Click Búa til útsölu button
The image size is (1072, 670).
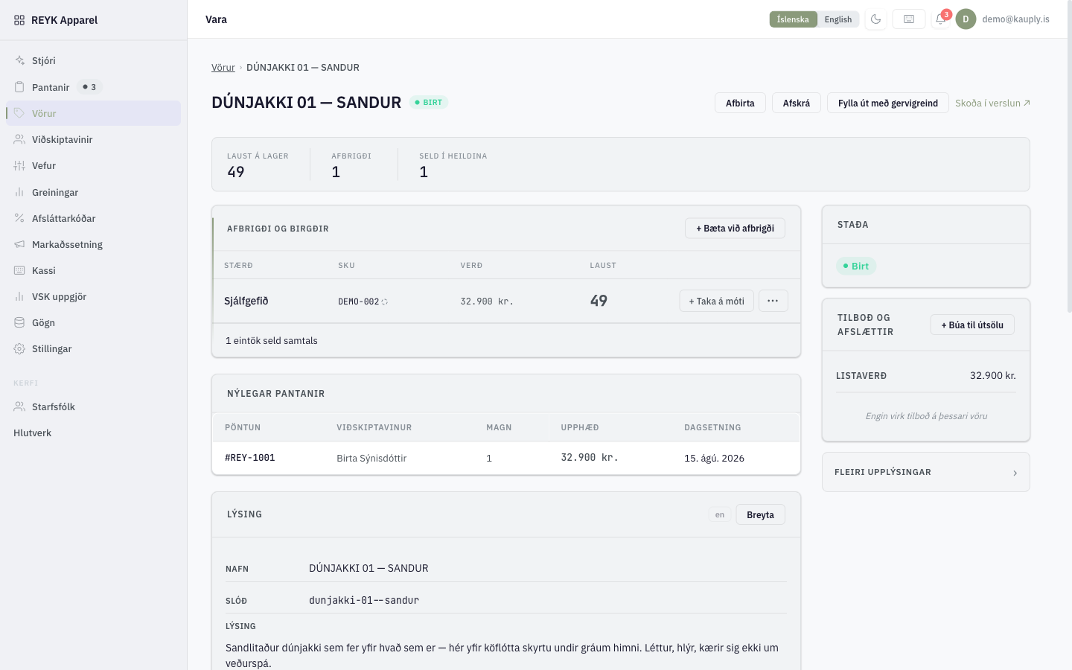(x=972, y=325)
